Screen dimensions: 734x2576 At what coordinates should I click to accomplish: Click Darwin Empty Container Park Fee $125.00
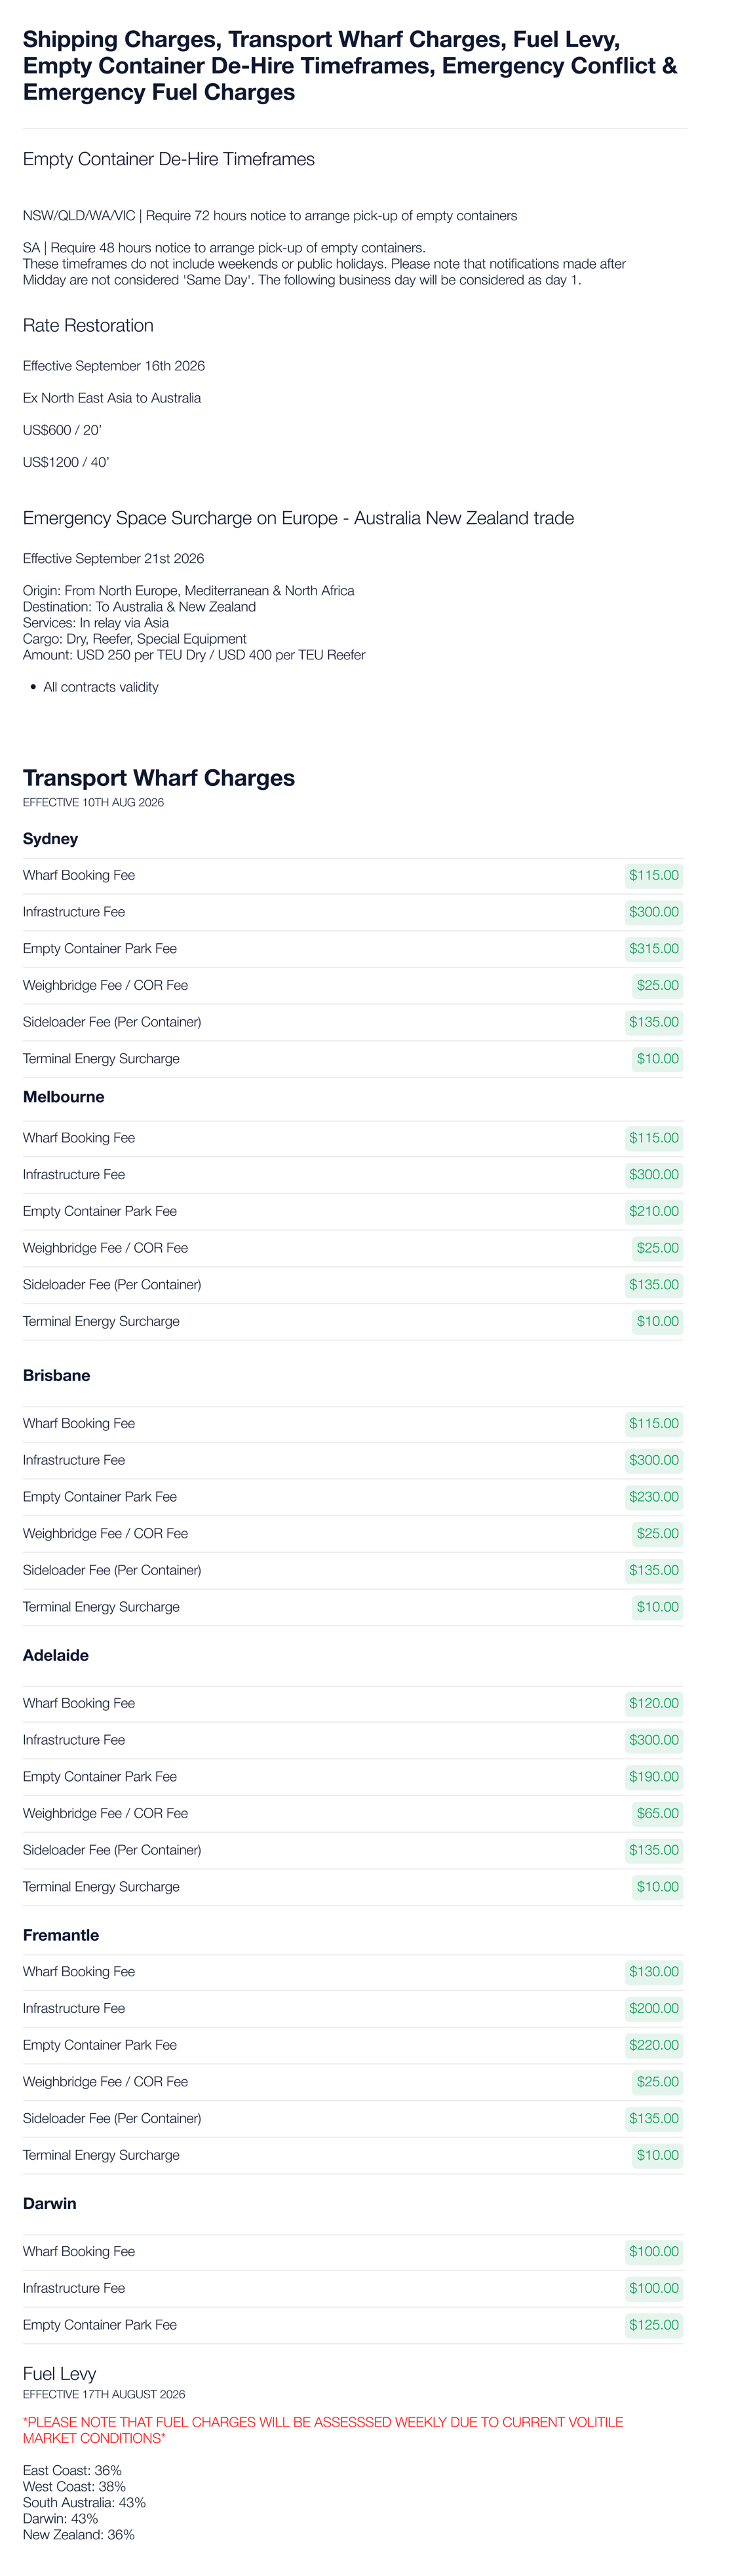(653, 2325)
